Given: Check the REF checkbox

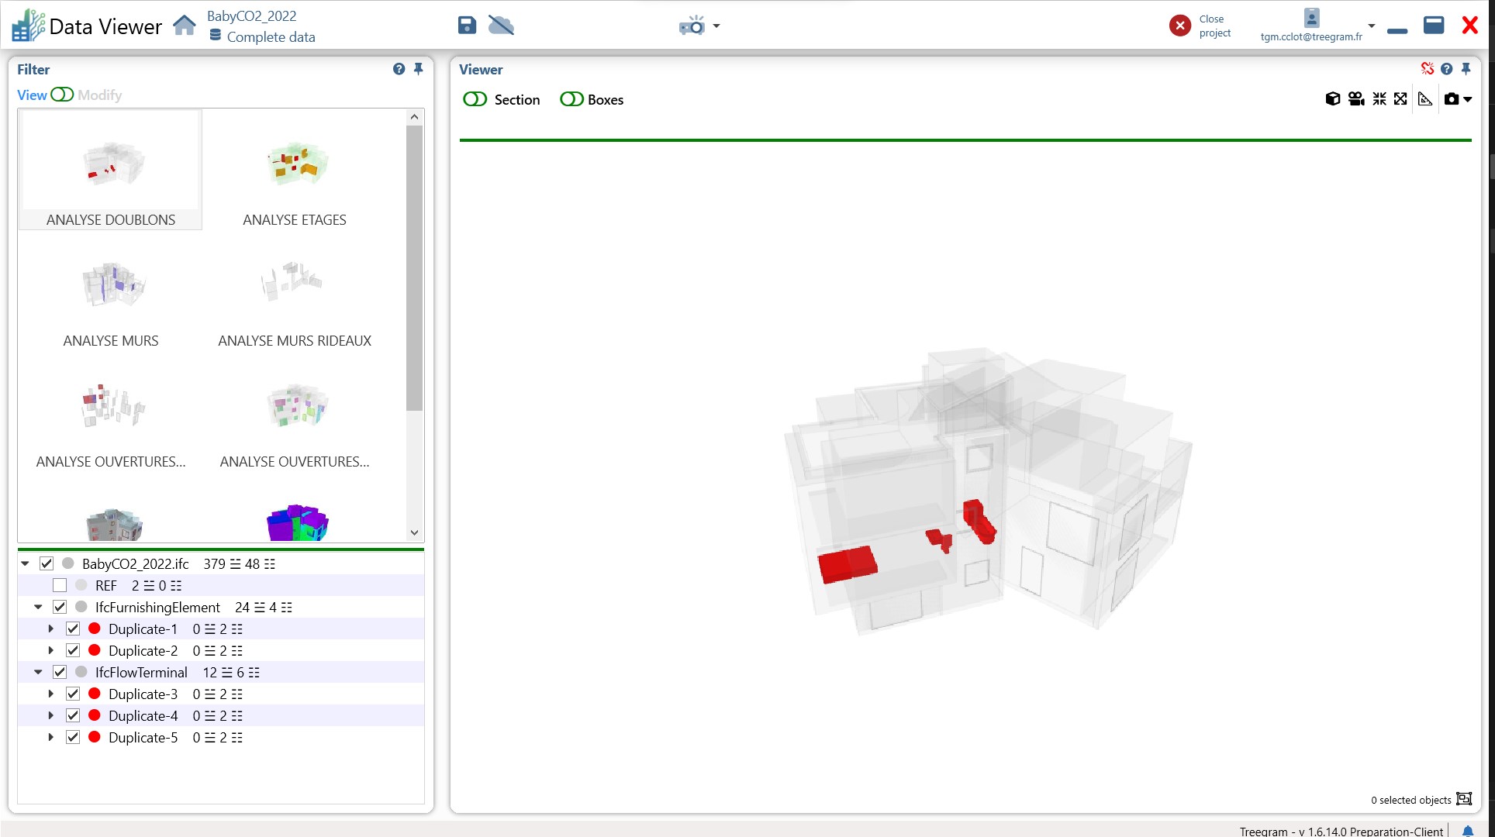Looking at the screenshot, I should click(x=60, y=585).
